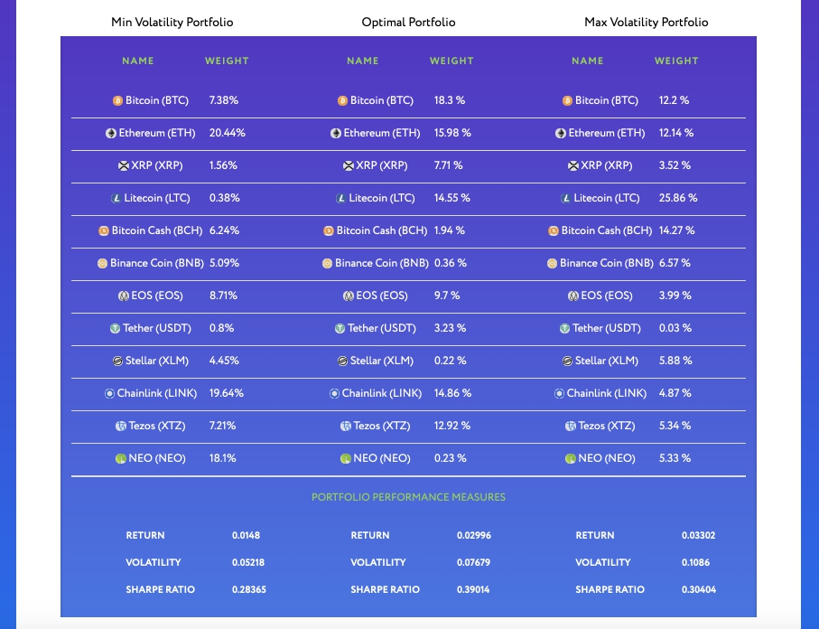The image size is (819, 629).
Task: Click Ethereum (ETH) name in Min Volatility Portfolio
Action: (x=157, y=133)
